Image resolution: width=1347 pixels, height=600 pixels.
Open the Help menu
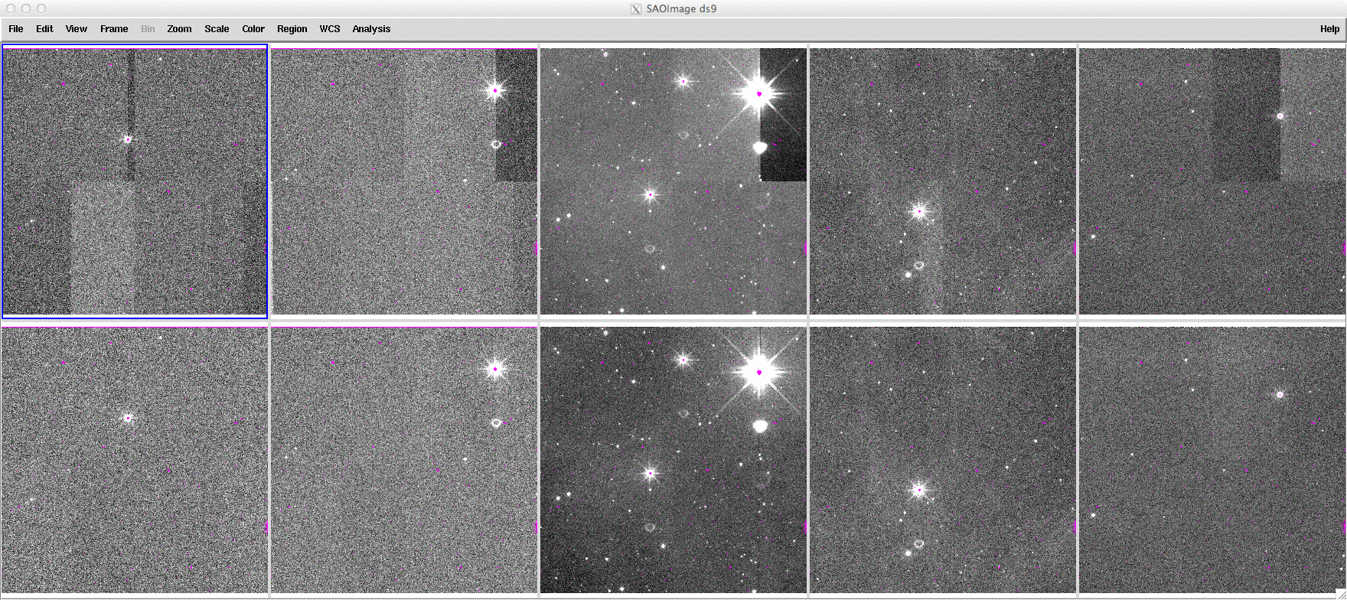coord(1329,29)
